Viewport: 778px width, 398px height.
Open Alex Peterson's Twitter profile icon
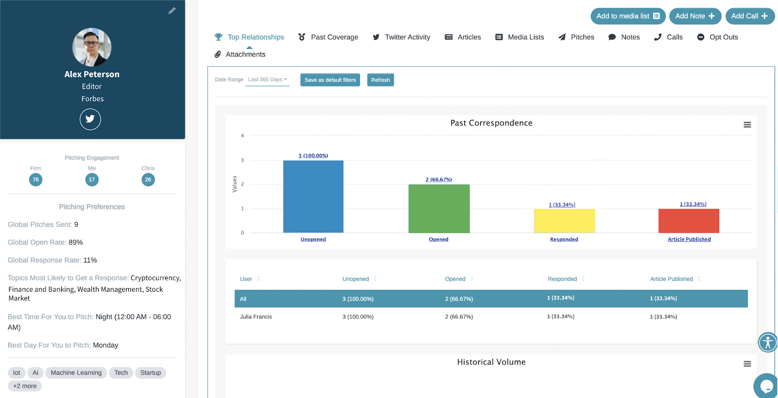click(90, 119)
